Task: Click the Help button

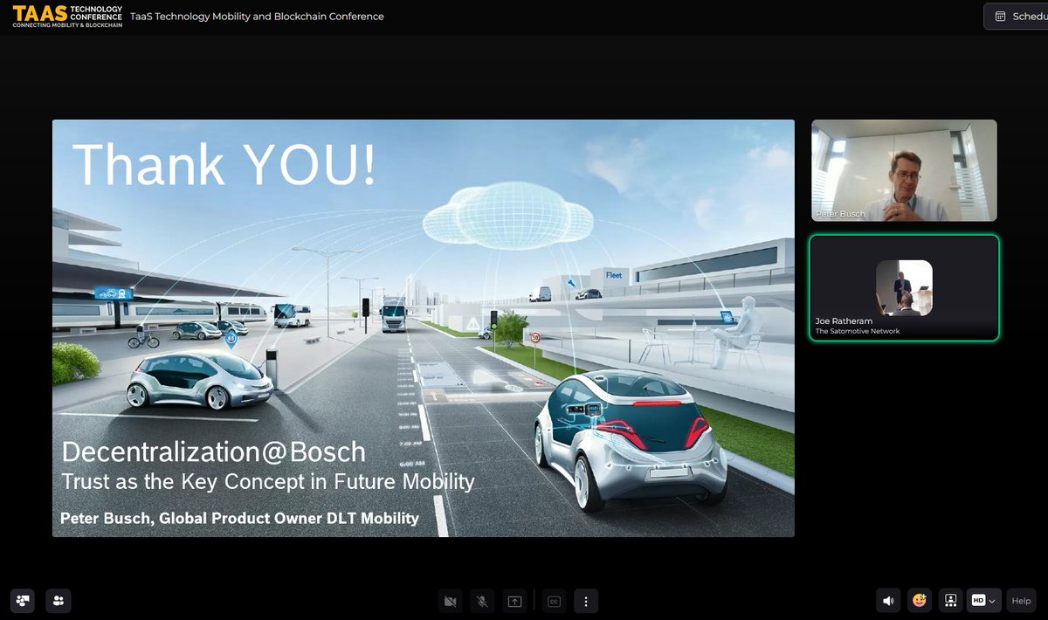Action: (1021, 601)
